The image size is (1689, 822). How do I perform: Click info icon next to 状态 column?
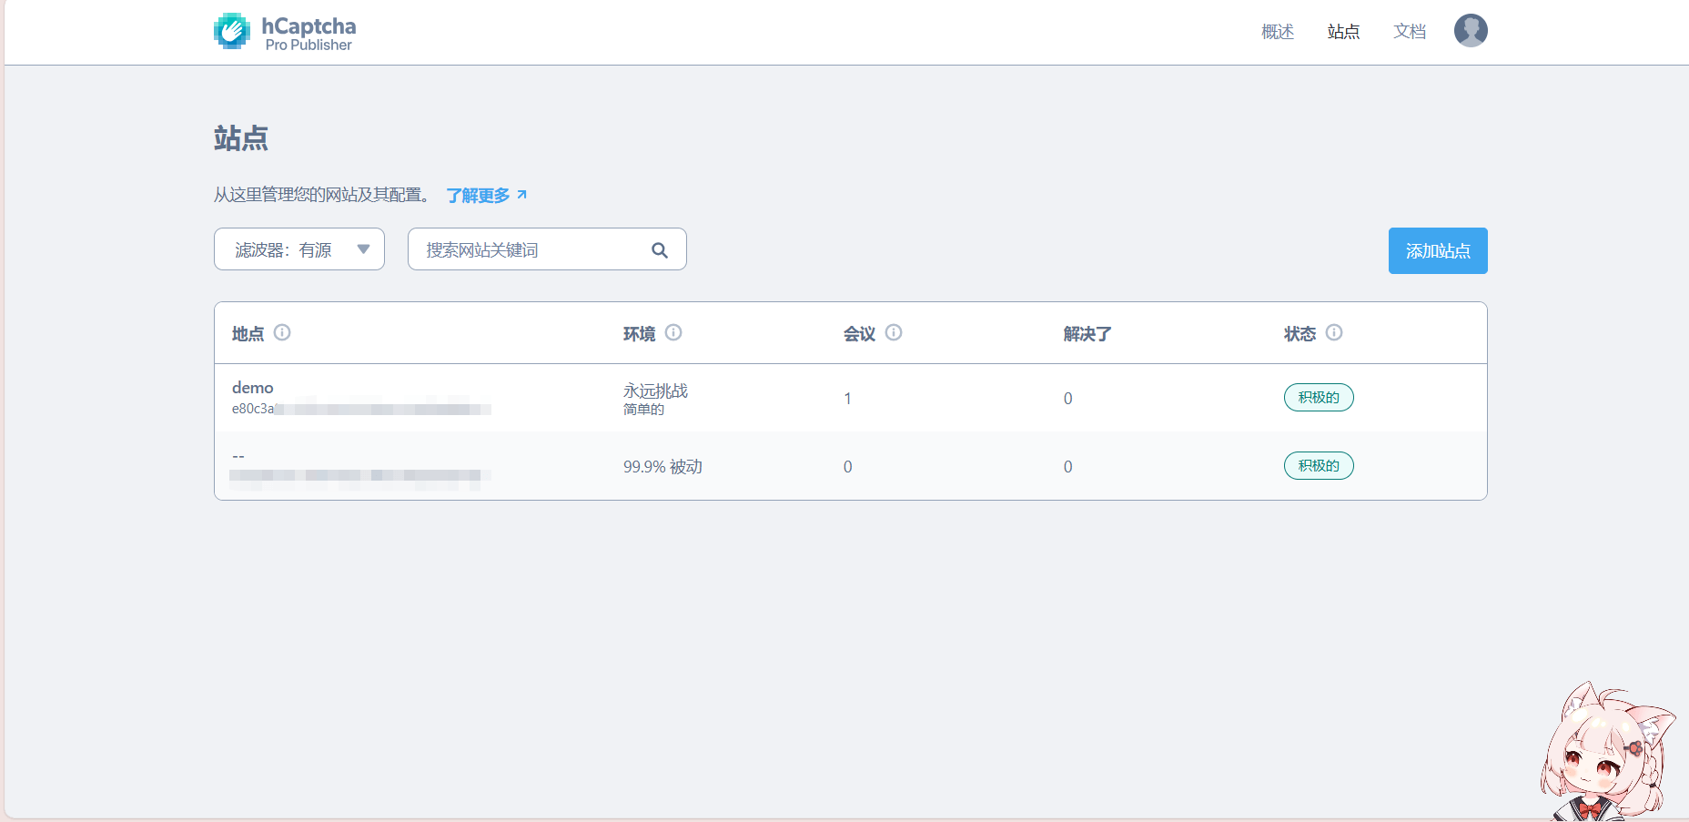point(1334,332)
